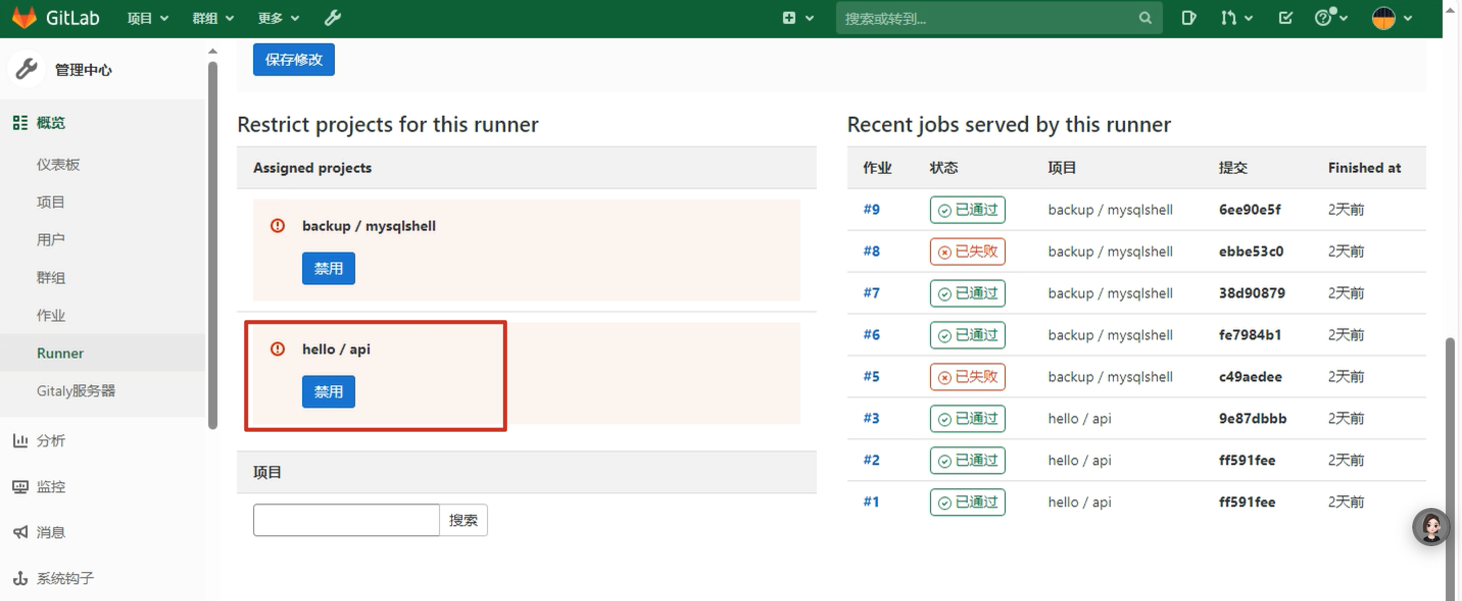1462x601 pixels.
Task: Open job #8 link
Action: [x=871, y=251]
